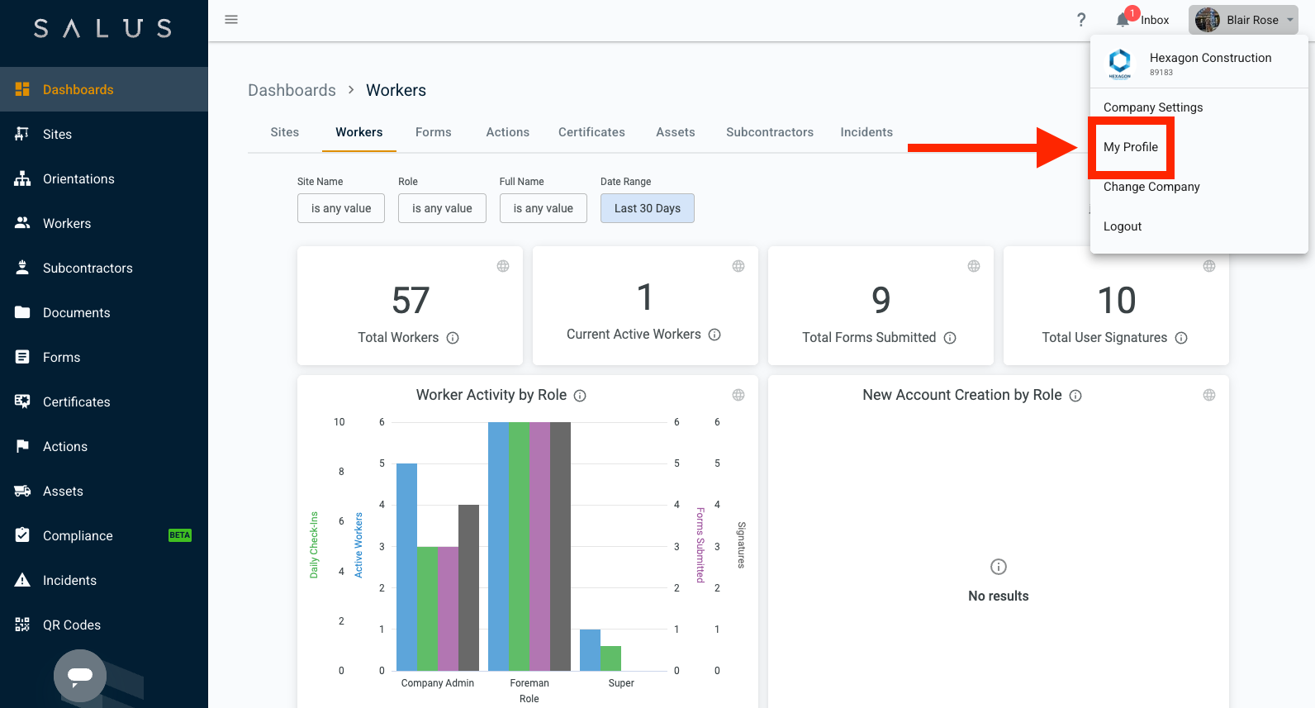Expand the Blair Rose user dropdown
Image resolution: width=1315 pixels, height=708 pixels.
point(1243,20)
